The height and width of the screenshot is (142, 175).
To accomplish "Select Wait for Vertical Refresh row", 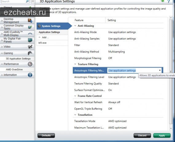I will click(118, 102).
